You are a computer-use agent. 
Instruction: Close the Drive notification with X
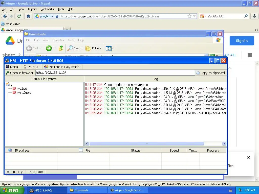pyautogui.click(x=249, y=157)
